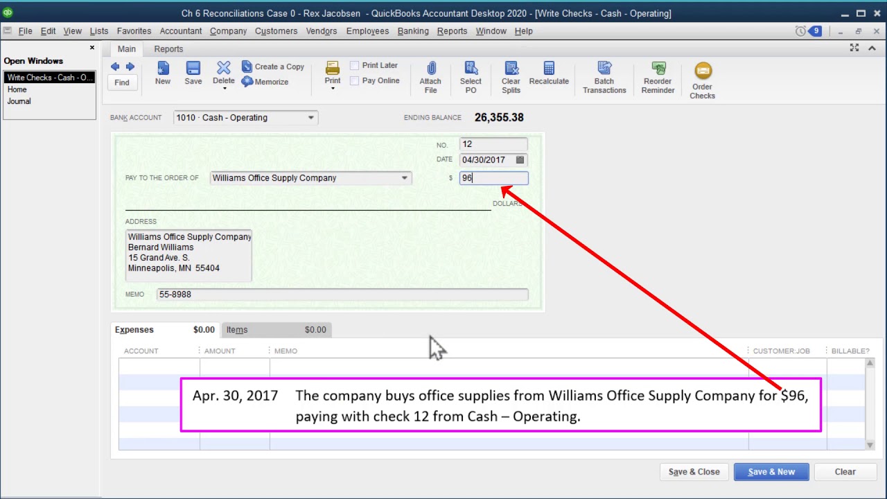Image resolution: width=887 pixels, height=499 pixels.
Task: Open the Bank Account dropdown
Action: tap(310, 118)
